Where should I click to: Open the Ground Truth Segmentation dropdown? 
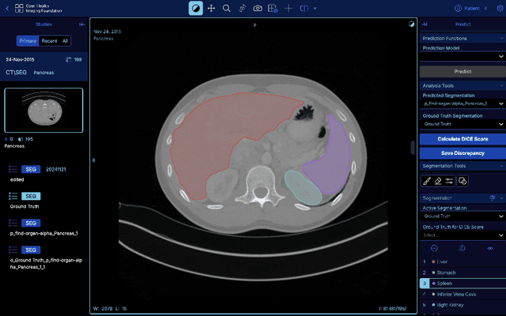[x=463, y=124]
